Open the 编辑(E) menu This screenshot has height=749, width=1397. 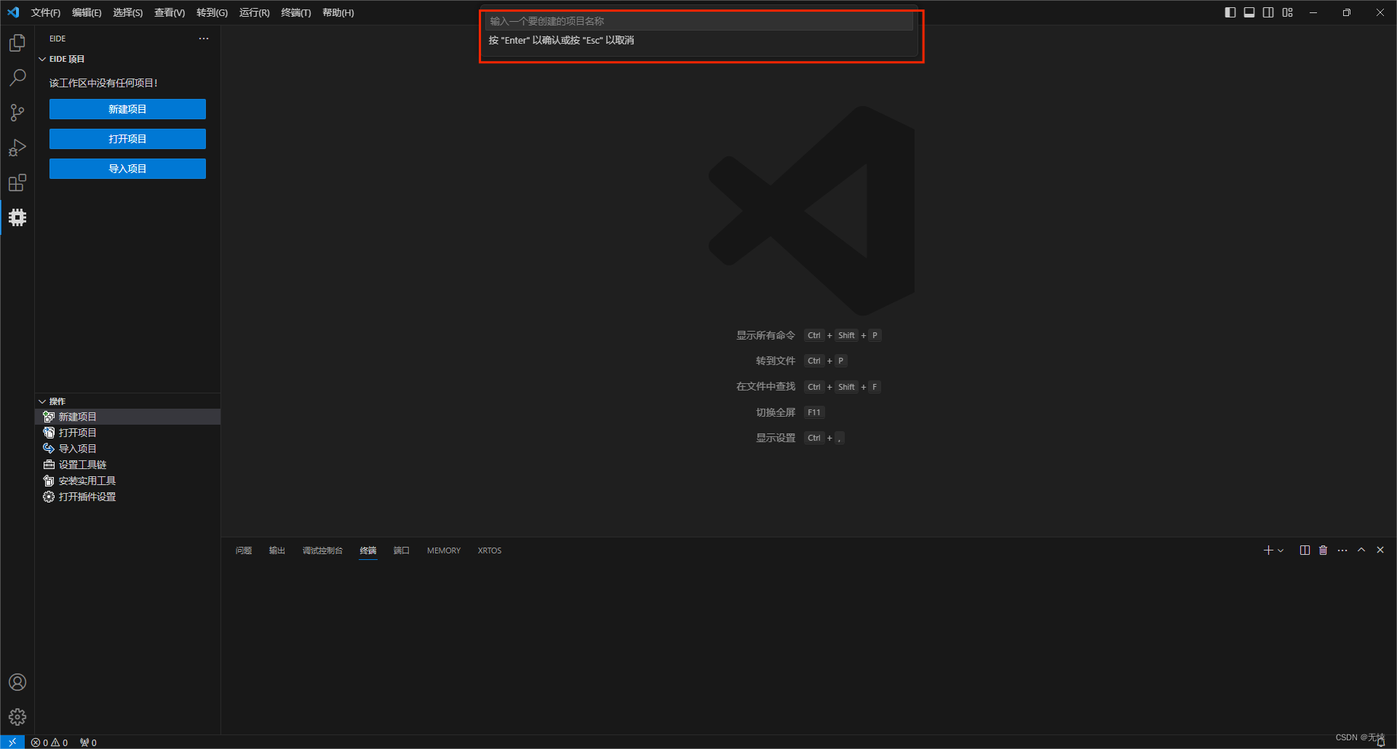click(x=87, y=12)
